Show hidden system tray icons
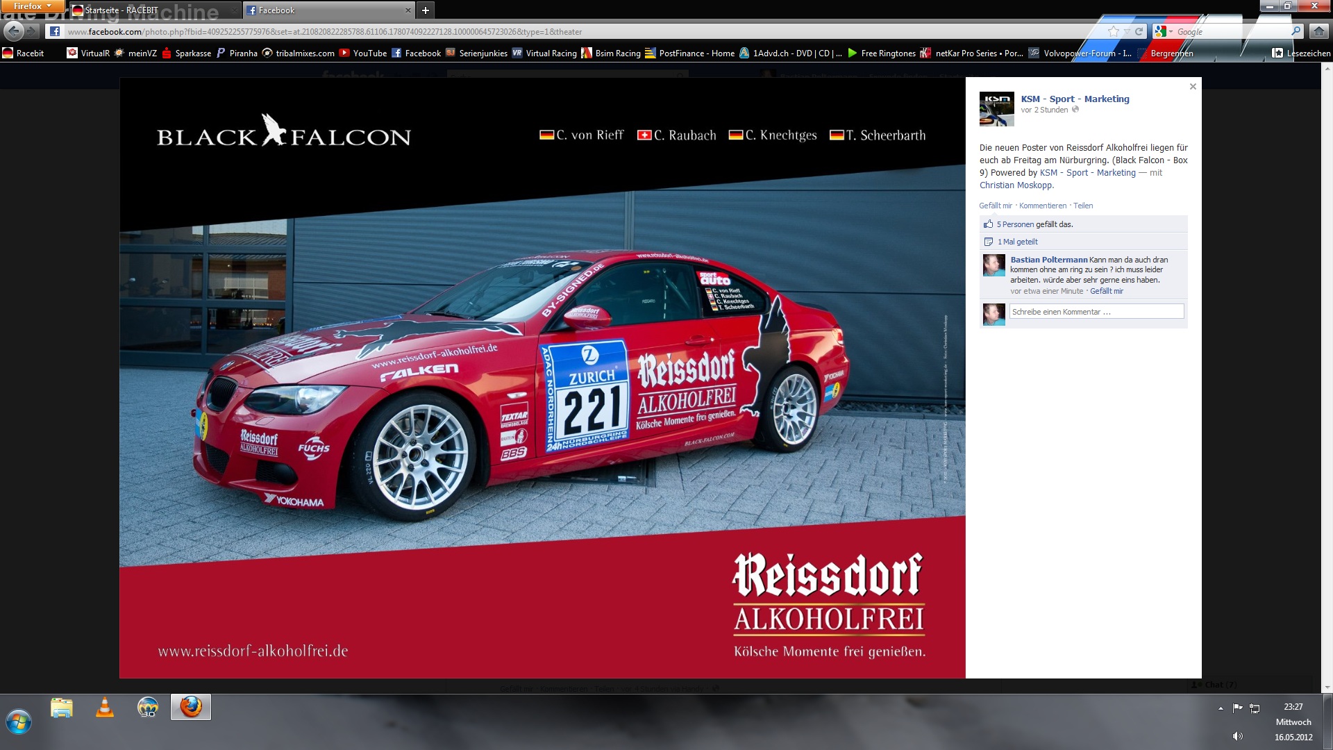The image size is (1333, 750). [x=1221, y=708]
